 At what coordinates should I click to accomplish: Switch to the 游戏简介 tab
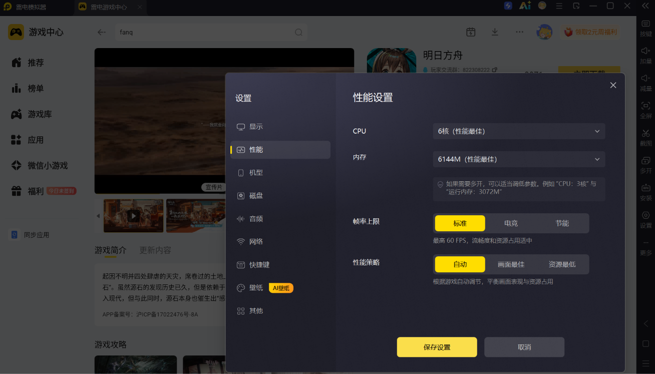(111, 250)
